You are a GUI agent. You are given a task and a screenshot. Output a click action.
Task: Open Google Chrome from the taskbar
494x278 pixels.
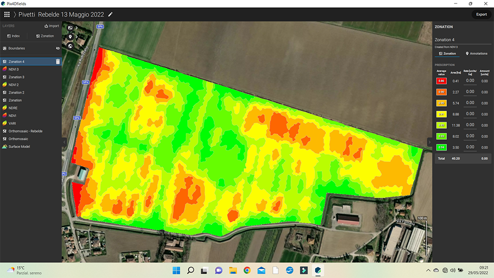pos(247,270)
